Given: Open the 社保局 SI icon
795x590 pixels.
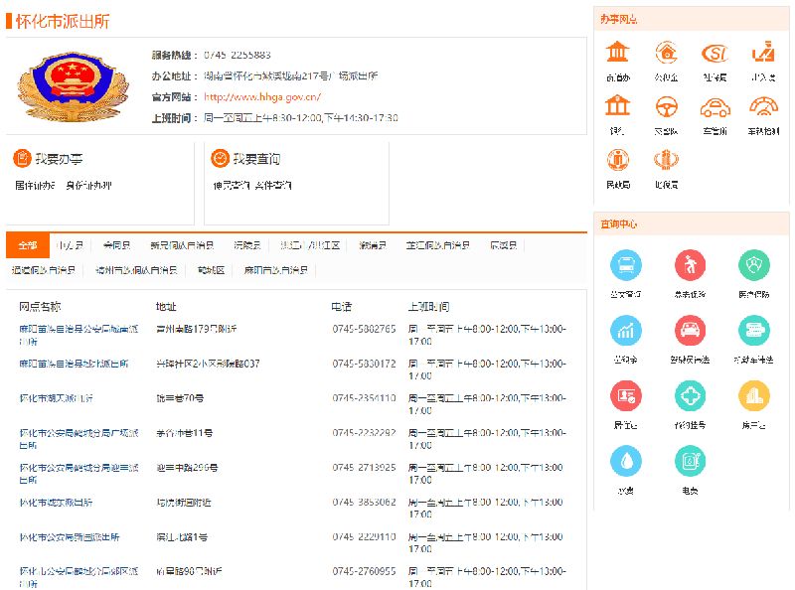Looking at the screenshot, I should (715, 53).
